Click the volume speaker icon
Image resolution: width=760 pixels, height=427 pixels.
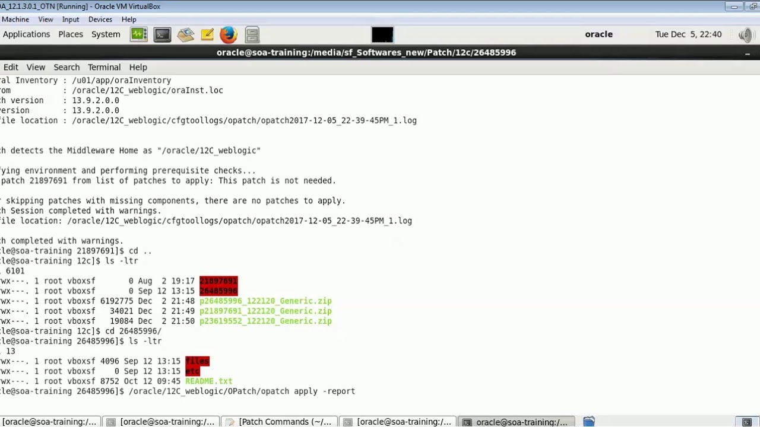pos(746,34)
